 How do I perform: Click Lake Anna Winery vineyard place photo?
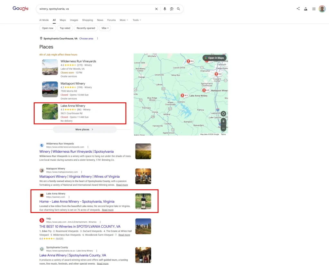pyautogui.click(x=50, y=112)
